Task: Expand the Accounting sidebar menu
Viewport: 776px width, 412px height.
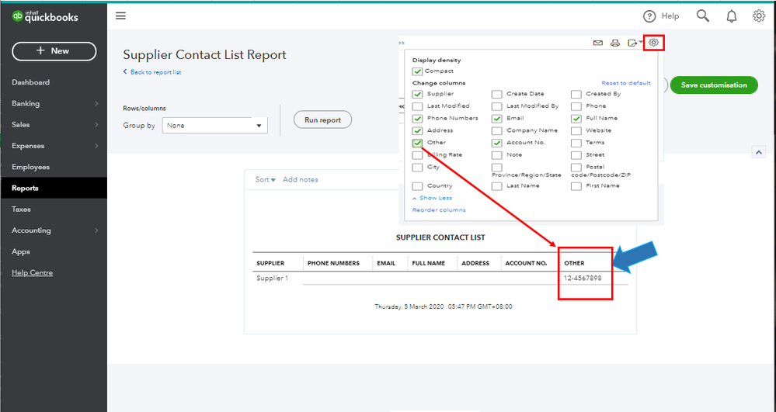Action: 54,230
